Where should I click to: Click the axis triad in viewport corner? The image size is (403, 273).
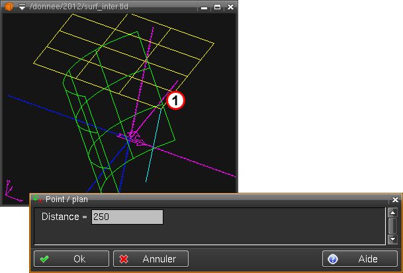click(11, 191)
